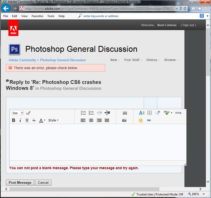Click the Sign out link
The image size is (211, 198).
[x=188, y=25]
